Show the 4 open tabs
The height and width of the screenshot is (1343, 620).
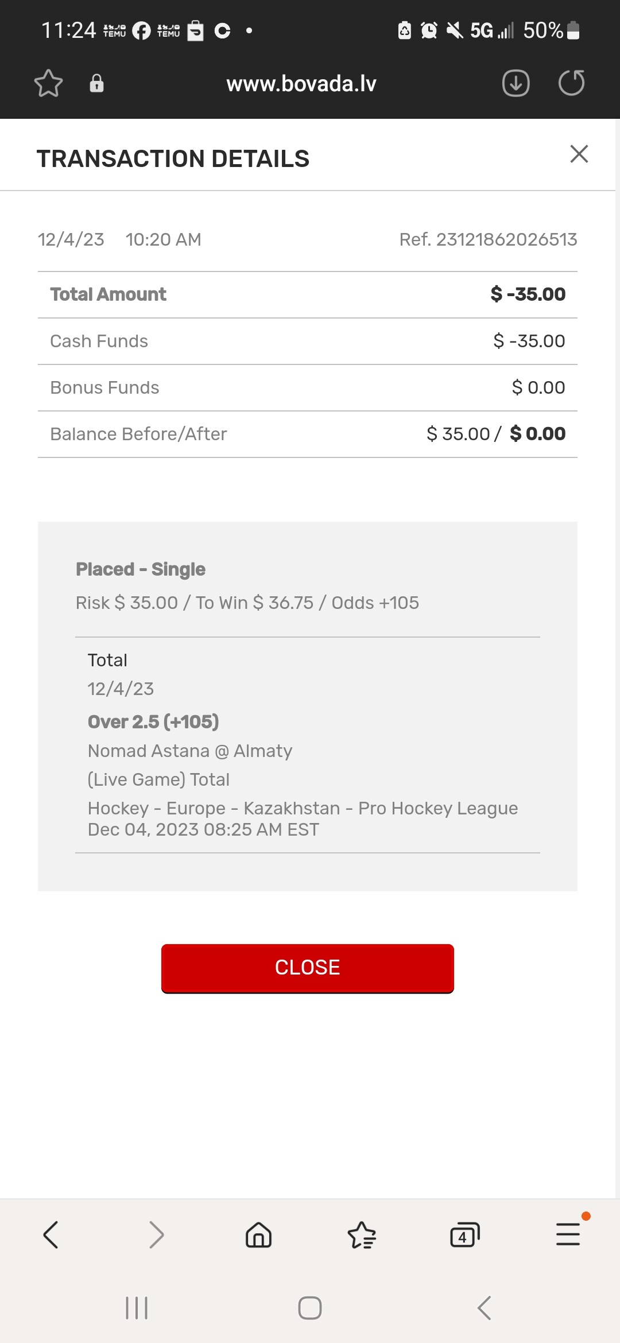pos(464,1235)
